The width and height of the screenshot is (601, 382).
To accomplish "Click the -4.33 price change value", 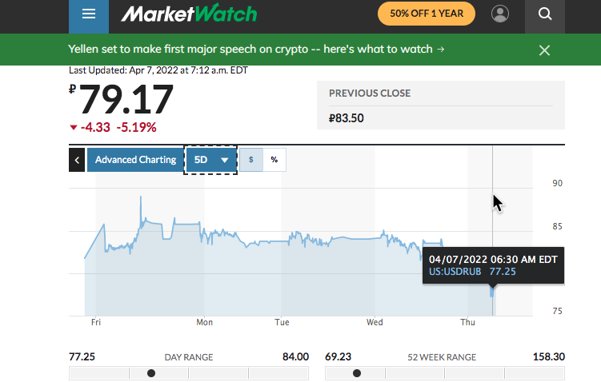I will tap(95, 127).
